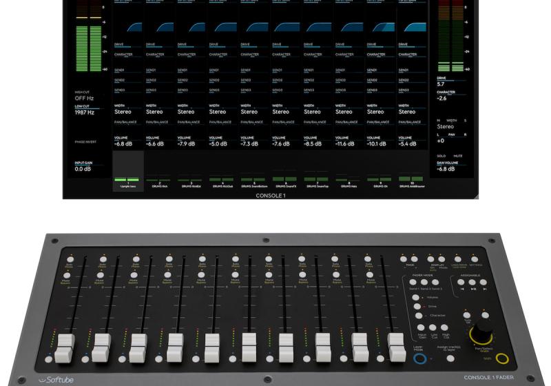Click the Display On hardware button
The width and height of the screenshot is (551, 386).
[430, 259]
